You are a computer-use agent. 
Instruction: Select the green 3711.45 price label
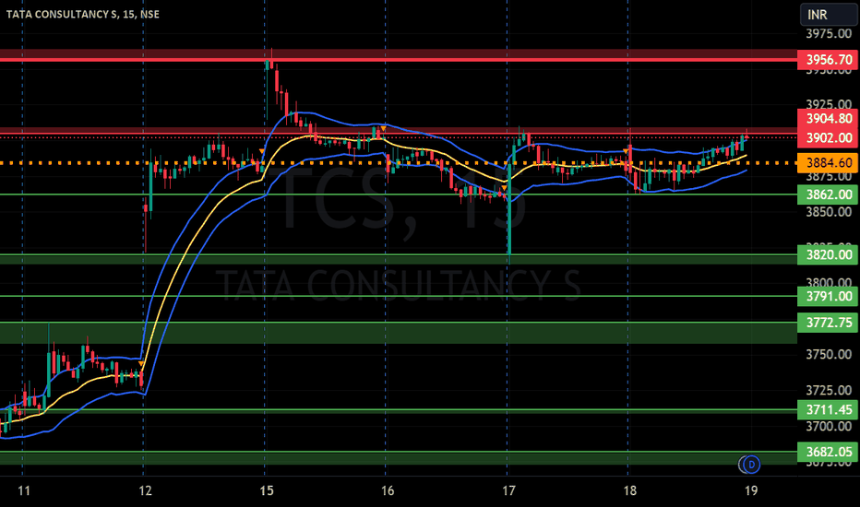828,409
